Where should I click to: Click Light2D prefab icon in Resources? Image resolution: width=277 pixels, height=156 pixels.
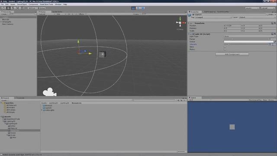[44, 108]
